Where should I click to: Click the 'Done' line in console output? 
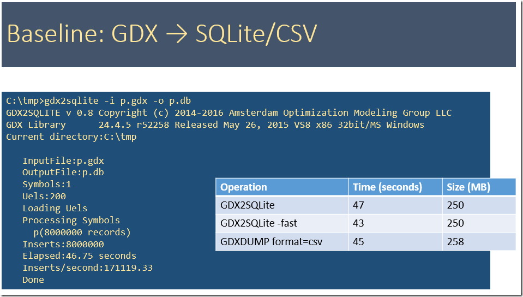pyautogui.click(x=33, y=280)
